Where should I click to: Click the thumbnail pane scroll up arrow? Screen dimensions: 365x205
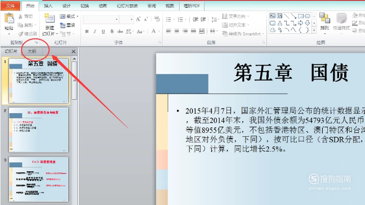tap(74, 59)
